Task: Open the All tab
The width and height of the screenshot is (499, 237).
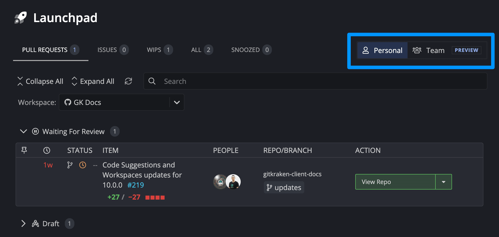Action: (202, 50)
